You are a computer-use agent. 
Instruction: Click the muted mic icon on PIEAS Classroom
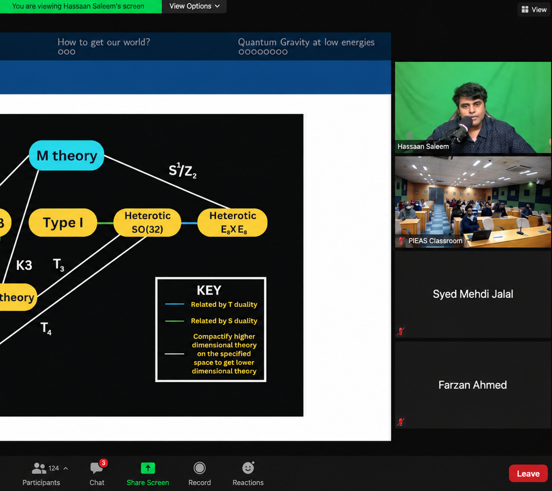point(401,241)
